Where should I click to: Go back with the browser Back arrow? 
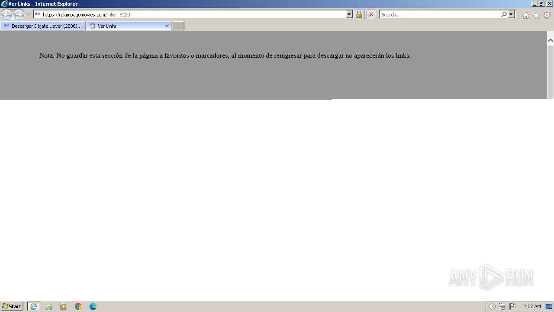tap(6, 14)
